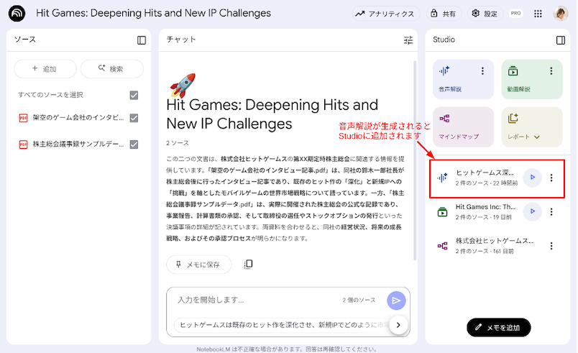The height and width of the screenshot is (353, 578).
Task: Show next suggestion with chevron arrow
Action: click(398, 325)
